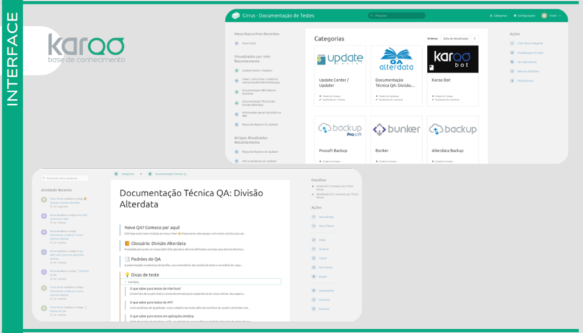Click the Ver Marcadores tag icon
Image resolution: width=583 pixels, height=333 pixels.
pyautogui.click(x=512, y=62)
